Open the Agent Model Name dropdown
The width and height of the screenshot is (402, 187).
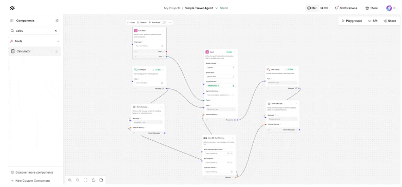[x=220, y=77]
